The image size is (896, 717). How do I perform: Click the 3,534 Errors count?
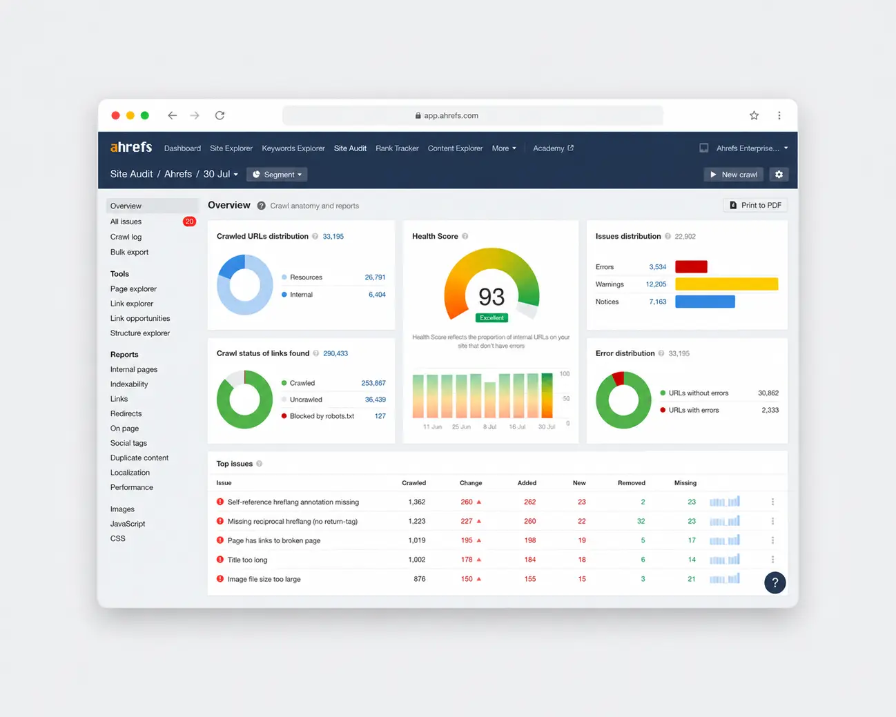(x=658, y=267)
